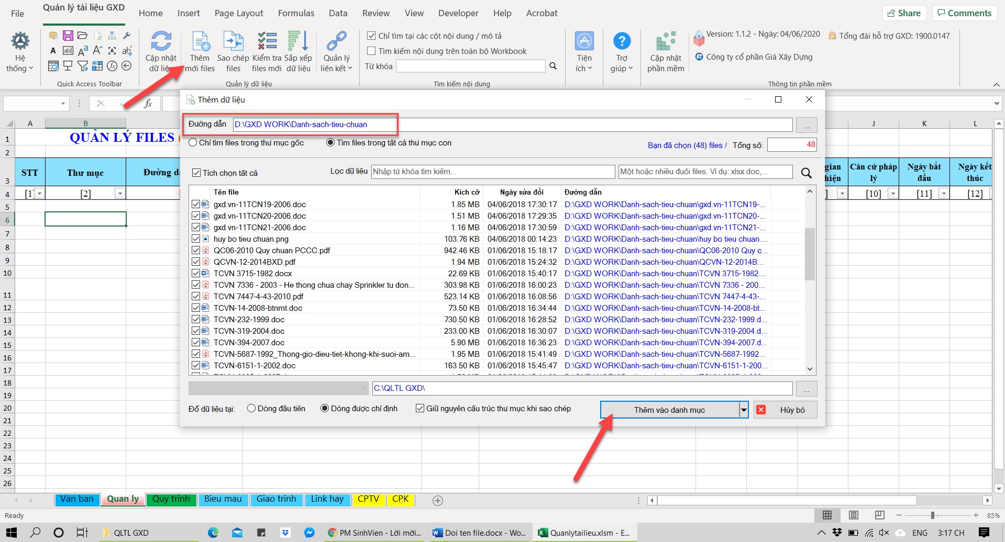Click the Hủy bỏ button

tap(786, 410)
